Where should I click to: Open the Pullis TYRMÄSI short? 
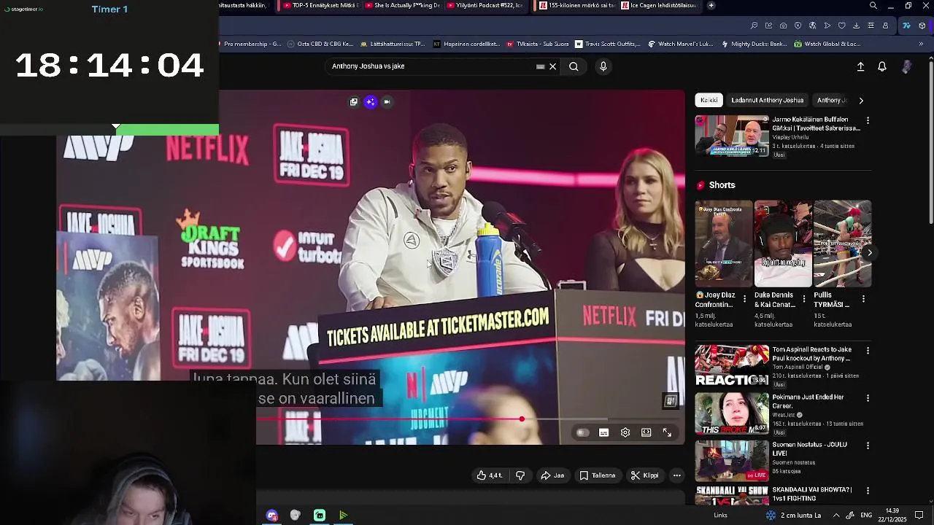coord(842,244)
